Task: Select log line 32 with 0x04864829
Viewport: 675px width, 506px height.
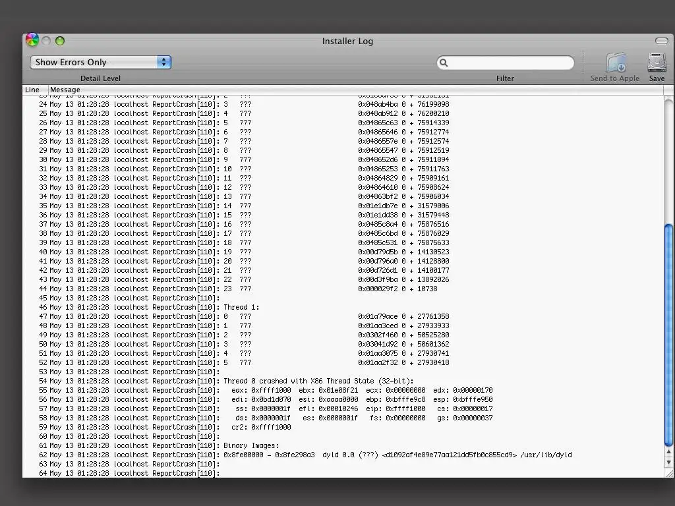Action: point(343,178)
